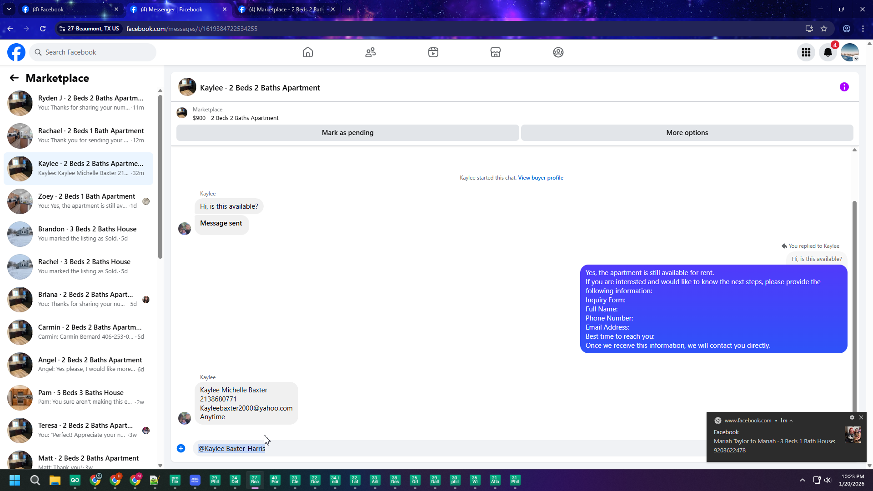Click the Search Facebook field
The height and width of the screenshot is (491, 873).
click(93, 52)
